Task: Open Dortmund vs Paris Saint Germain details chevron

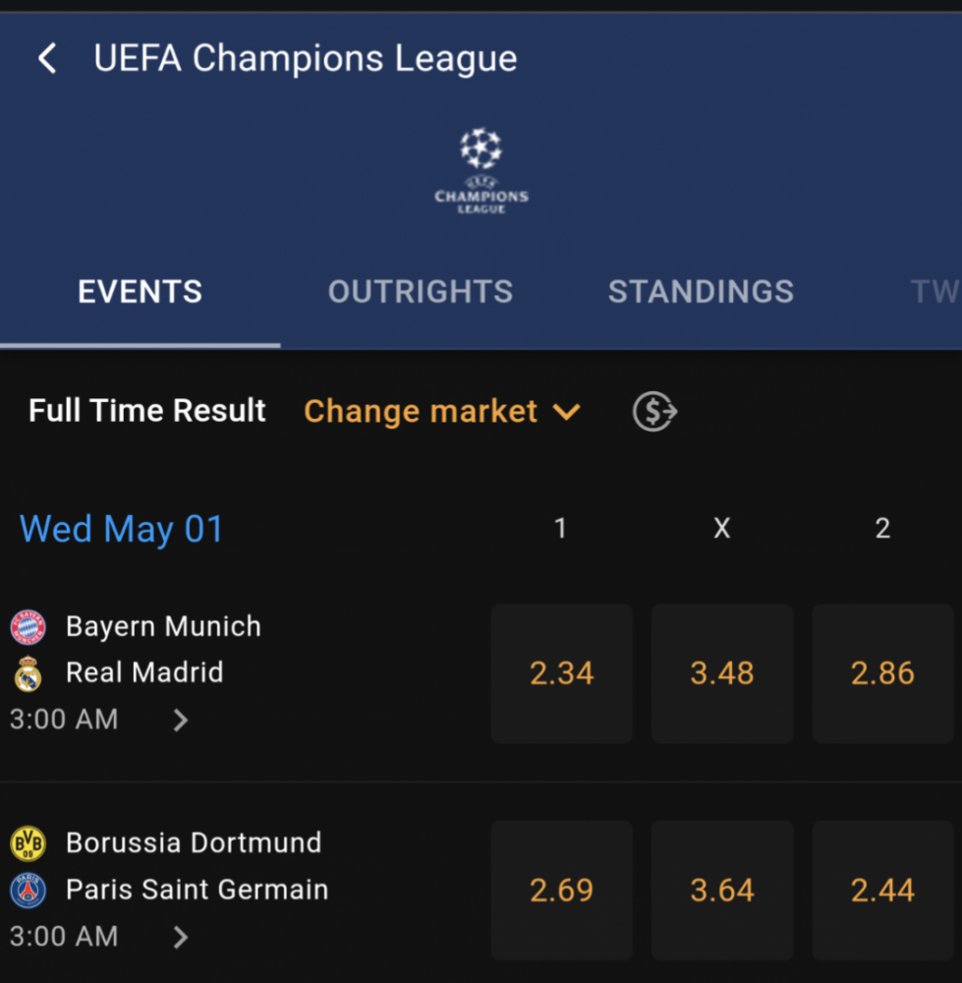Action: [181, 937]
